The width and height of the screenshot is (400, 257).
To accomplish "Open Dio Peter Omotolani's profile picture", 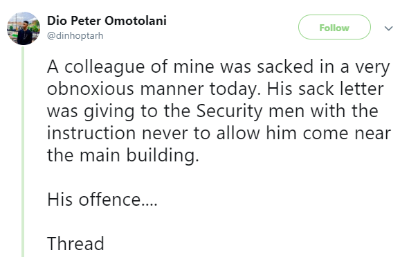I will [x=24, y=28].
